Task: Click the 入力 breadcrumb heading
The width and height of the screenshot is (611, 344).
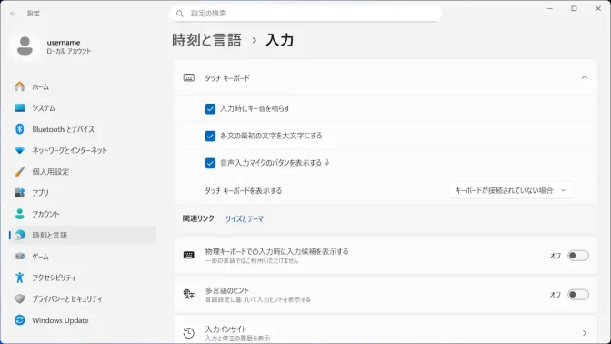Action: click(279, 40)
